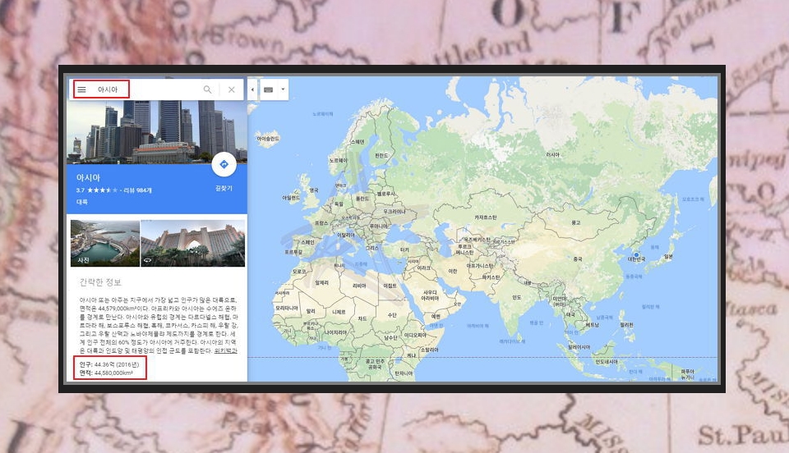Click the 인도네시아 label on map
Viewport: 789px width, 453px height.
click(607, 362)
